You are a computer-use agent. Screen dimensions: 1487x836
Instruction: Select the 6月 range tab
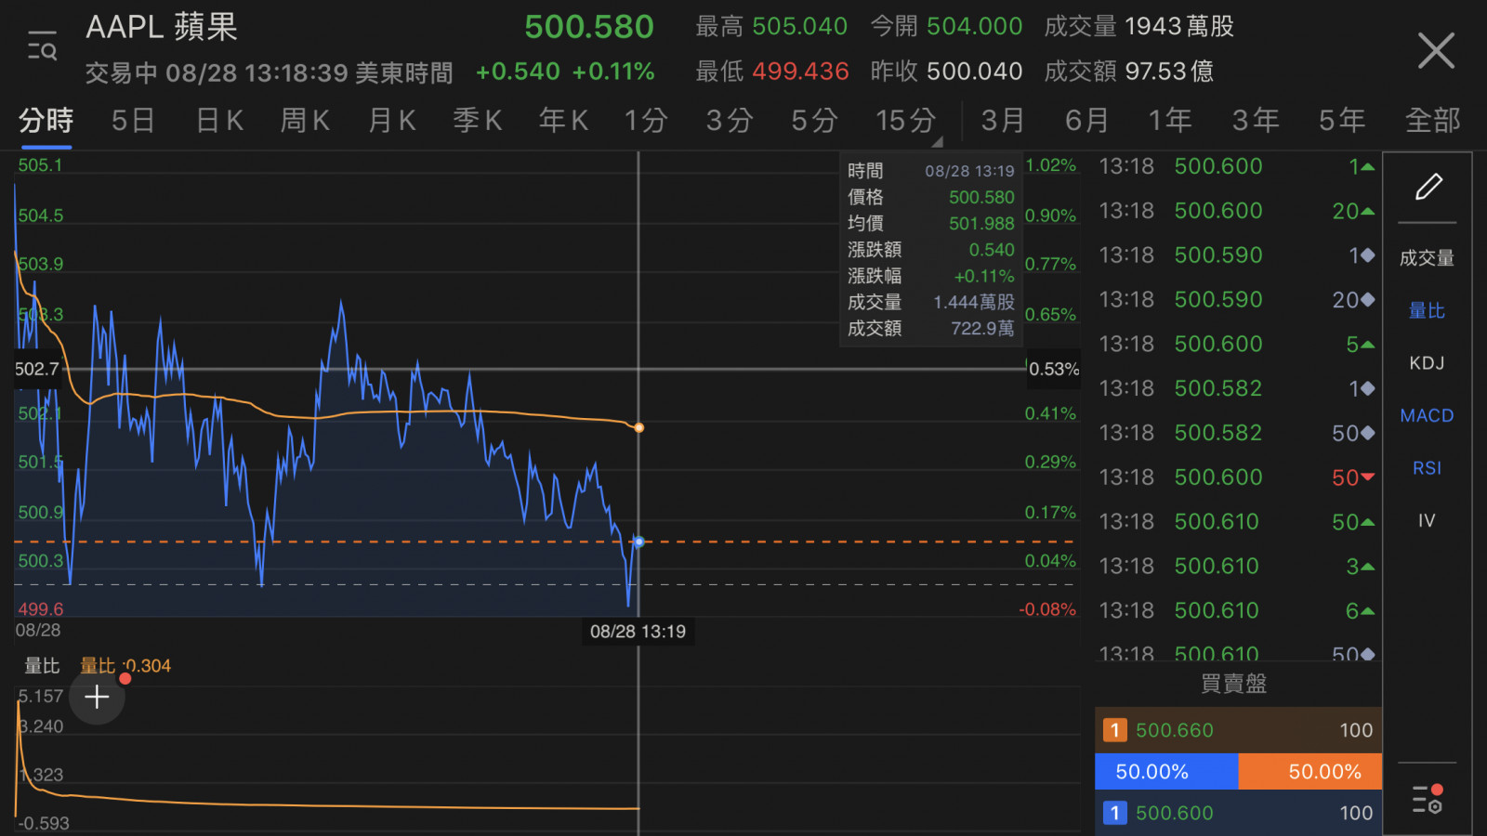pyautogui.click(x=1087, y=121)
